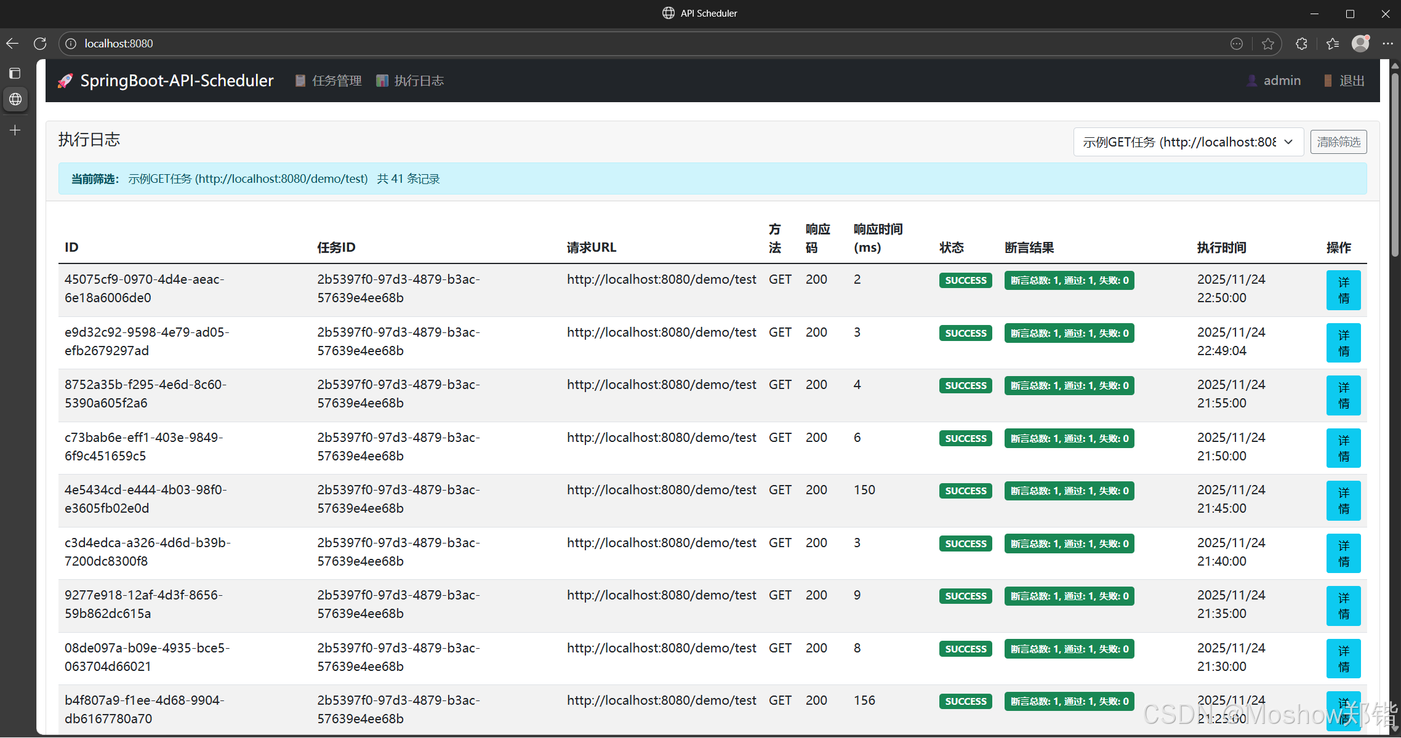Click the page reload icon

coord(40,43)
